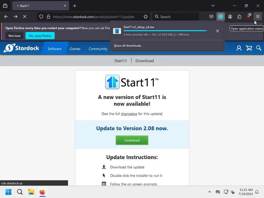Open the application menu
Viewport: 264px width, 198px height.
click(258, 16)
